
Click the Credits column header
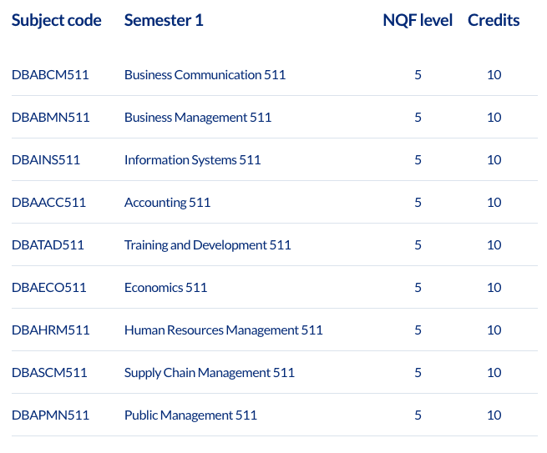tap(494, 20)
